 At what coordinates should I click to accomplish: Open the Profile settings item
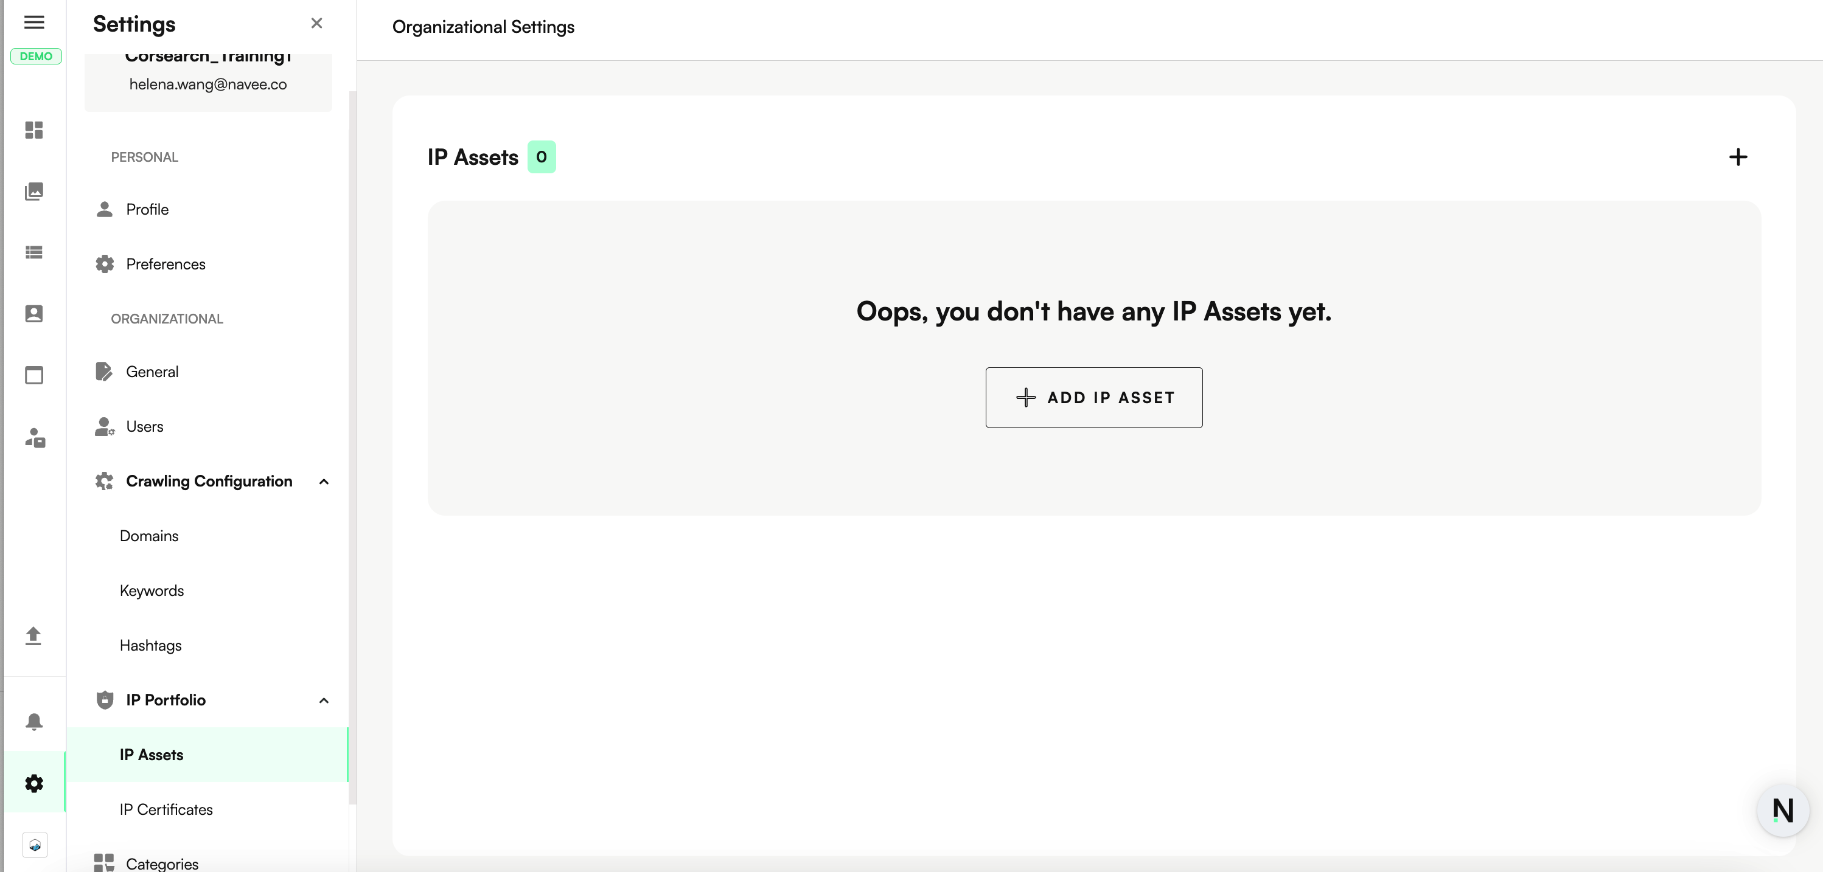147,209
